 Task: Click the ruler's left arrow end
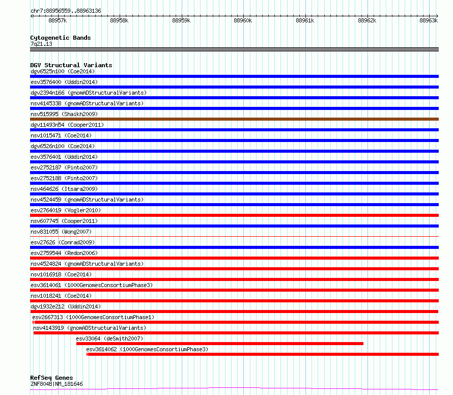click(x=32, y=16)
